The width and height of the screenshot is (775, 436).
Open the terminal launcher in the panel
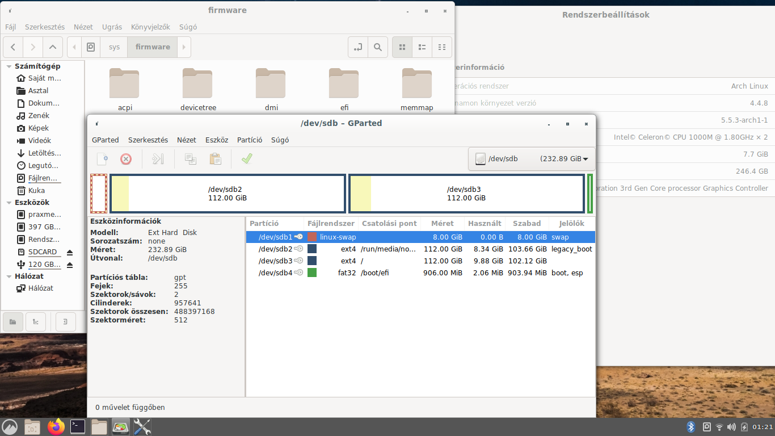coord(78,426)
